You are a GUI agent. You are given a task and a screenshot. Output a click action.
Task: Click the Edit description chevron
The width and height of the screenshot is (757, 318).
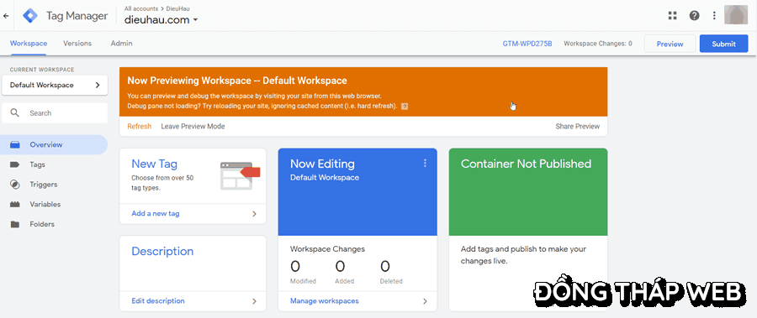254,301
